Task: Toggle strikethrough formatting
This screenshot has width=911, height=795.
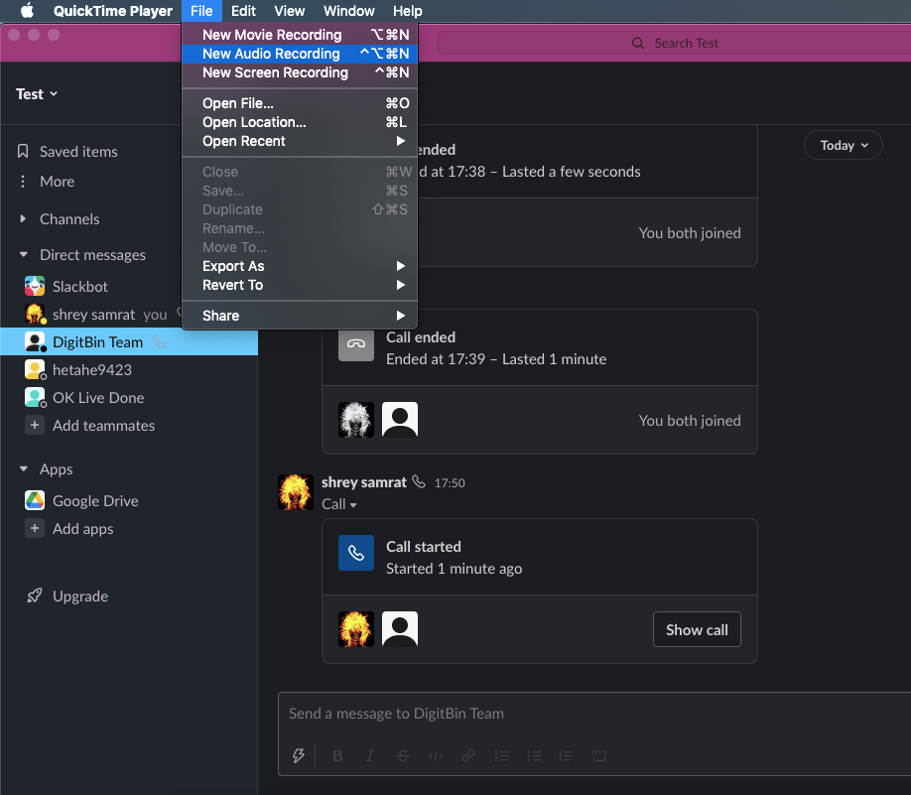Action: coord(403,755)
